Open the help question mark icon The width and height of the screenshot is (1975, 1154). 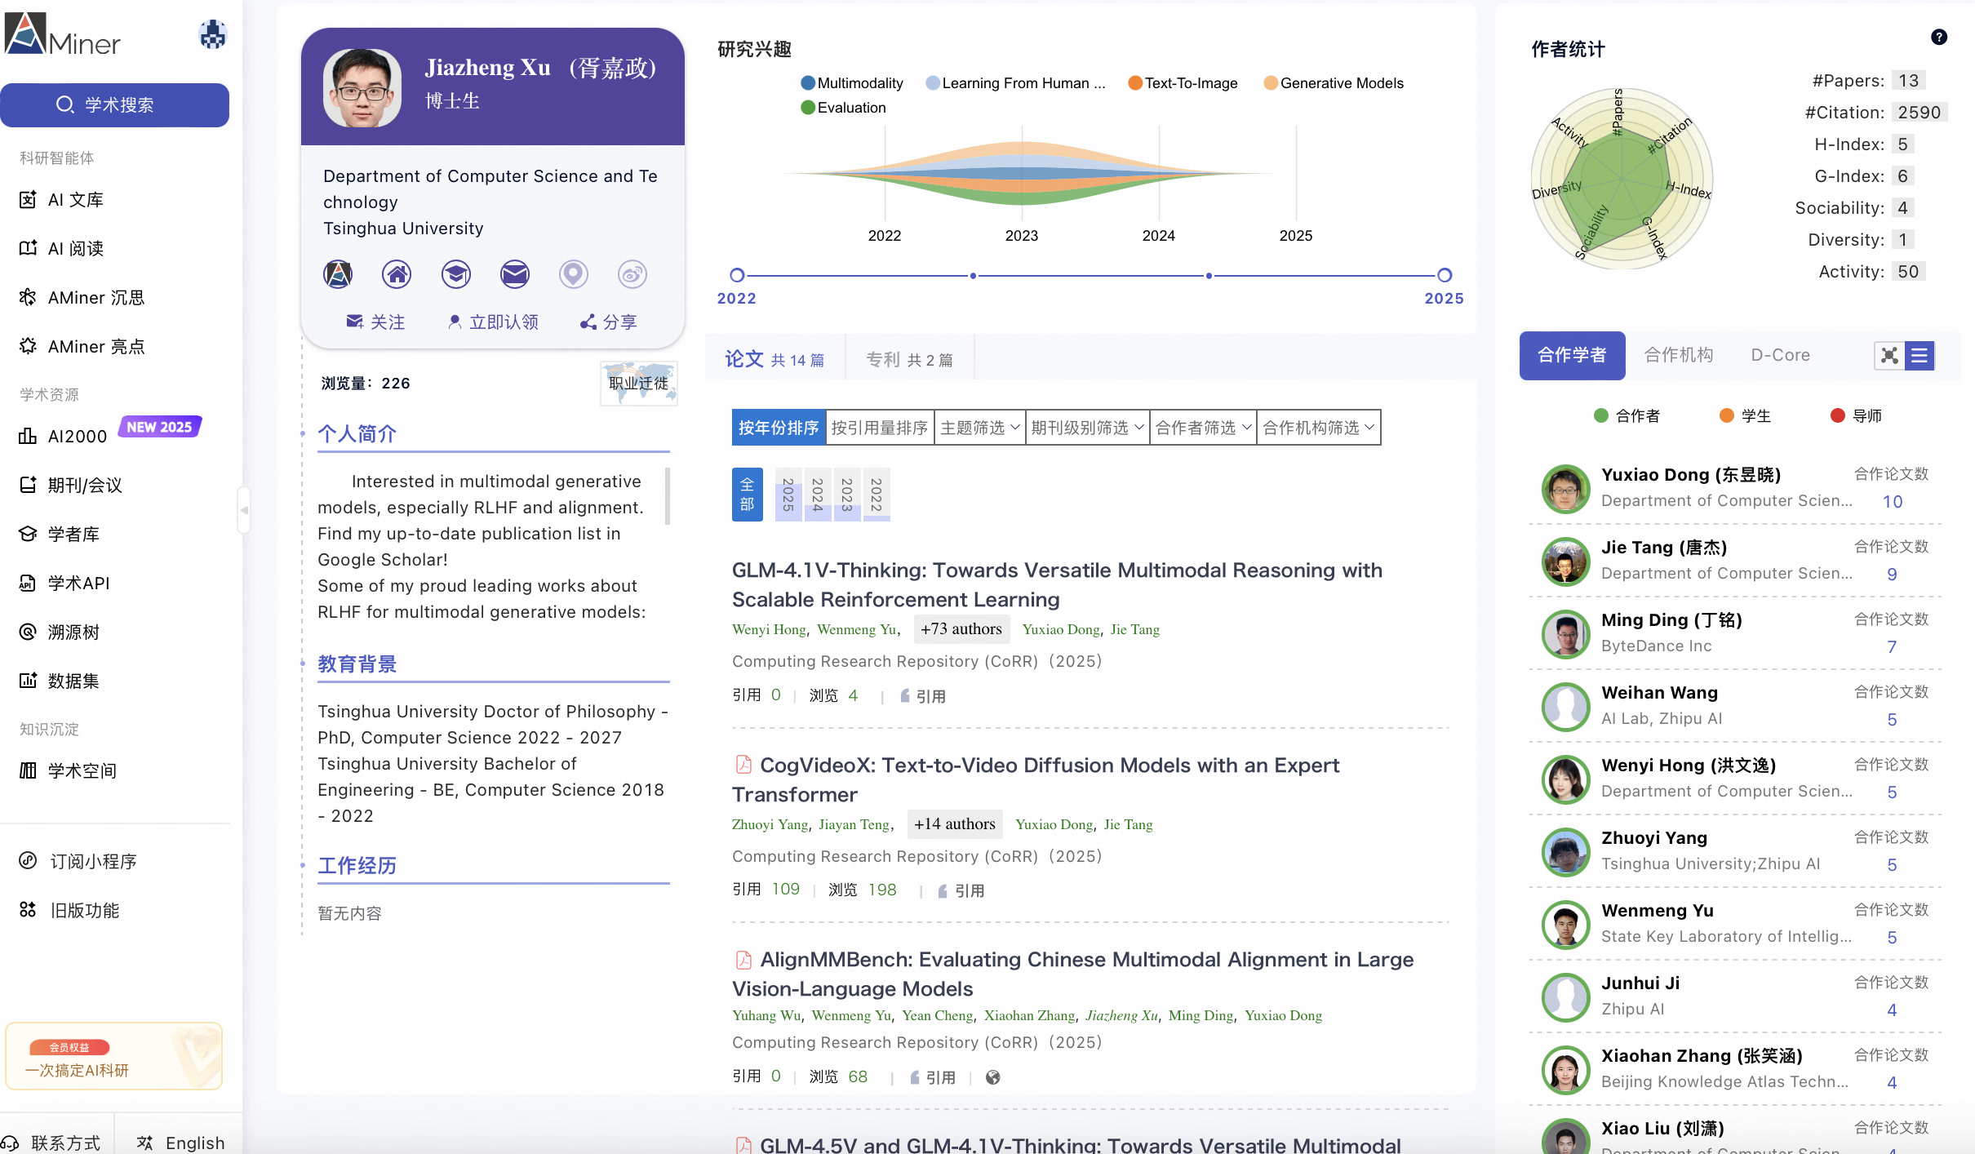pos(1939,37)
